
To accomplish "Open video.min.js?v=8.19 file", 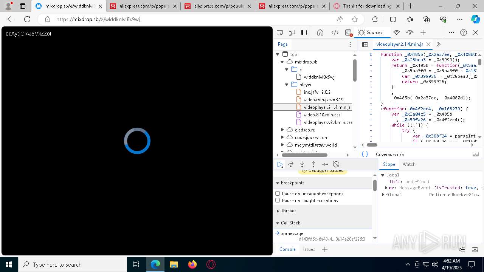I will click(x=324, y=100).
